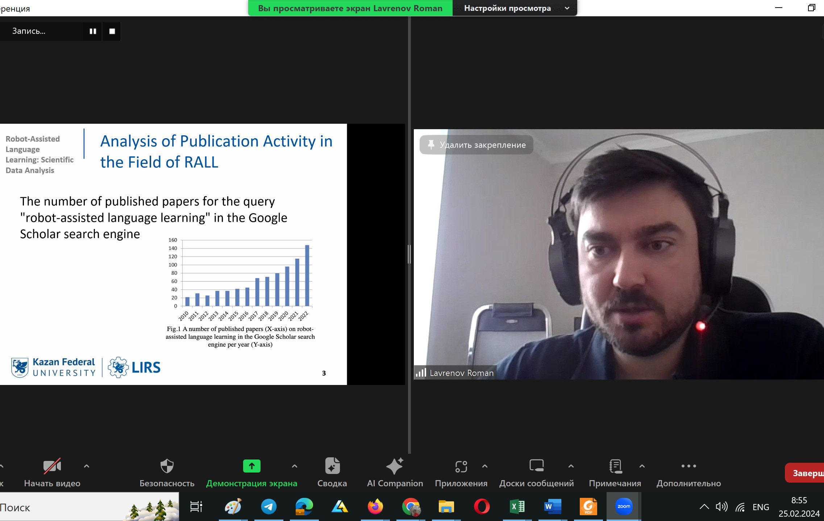Stop the recording with the square button
The height and width of the screenshot is (521, 824).
pyautogui.click(x=112, y=31)
